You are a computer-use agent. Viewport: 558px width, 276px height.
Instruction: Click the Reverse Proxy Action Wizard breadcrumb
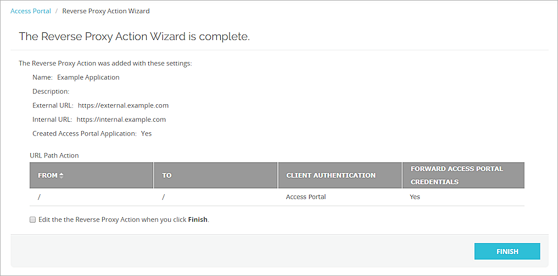point(105,11)
